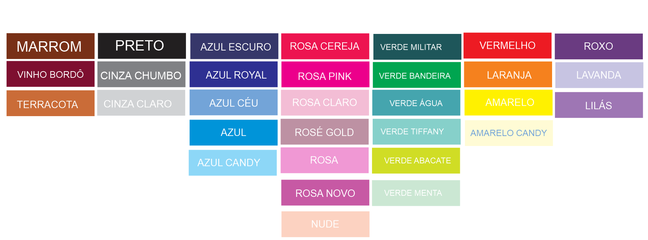Pick the VERDE TIFFANY color
This screenshot has height=240, width=648.
click(417, 132)
